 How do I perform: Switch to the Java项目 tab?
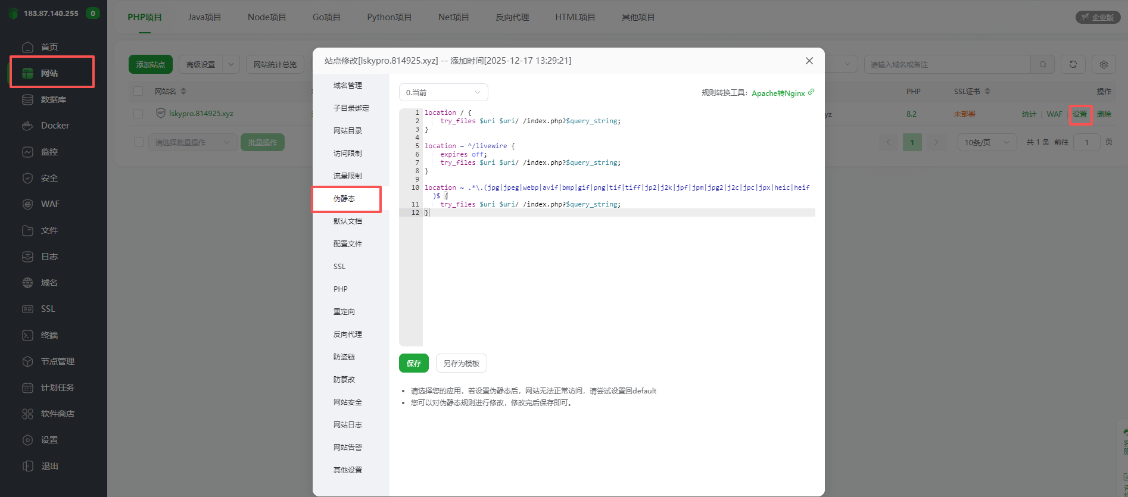click(204, 17)
